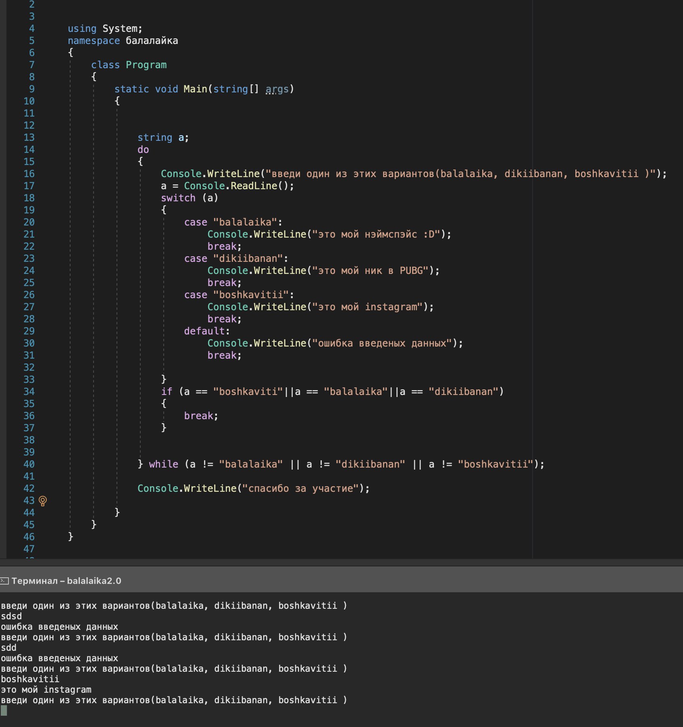
Task: Click terminal line 'boshkavitii' input
Action: (x=30, y=679)
